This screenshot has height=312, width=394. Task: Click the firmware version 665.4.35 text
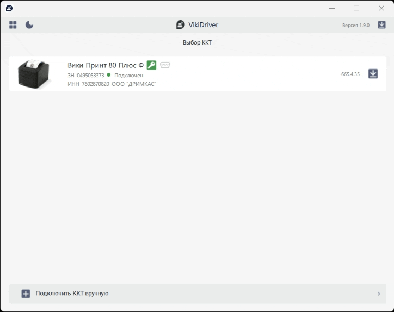[x=350, y=74]
